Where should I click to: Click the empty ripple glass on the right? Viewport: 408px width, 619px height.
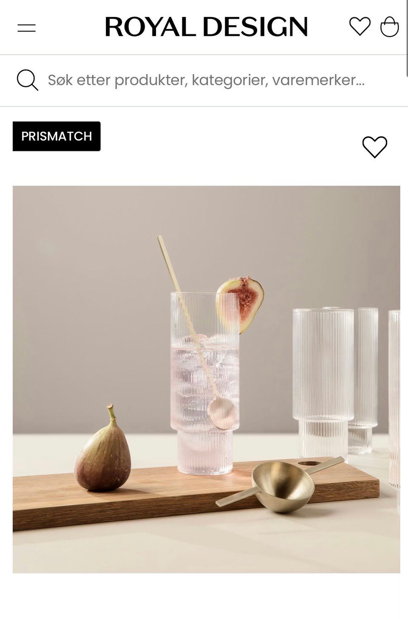[323, 385]
